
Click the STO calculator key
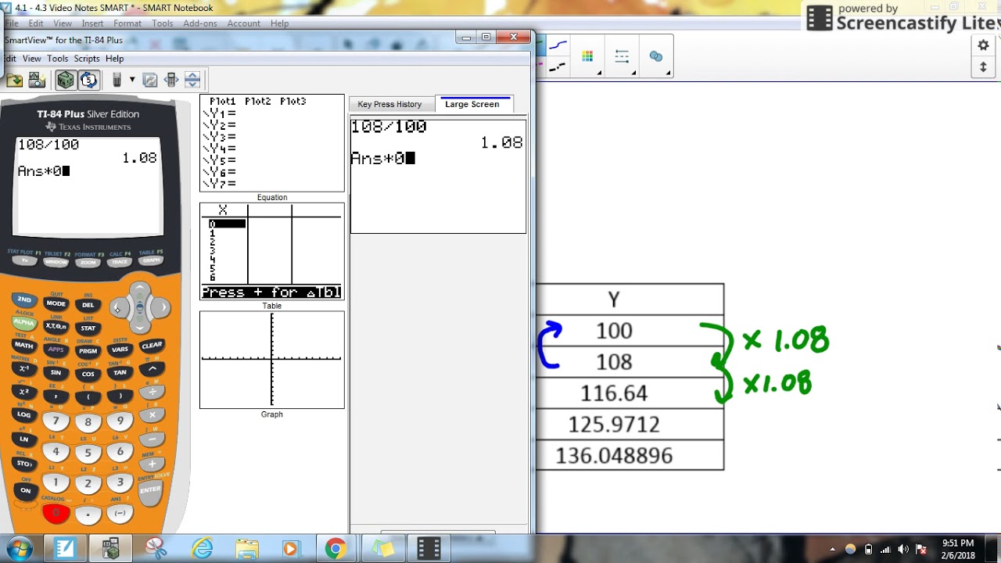[24, 464]
